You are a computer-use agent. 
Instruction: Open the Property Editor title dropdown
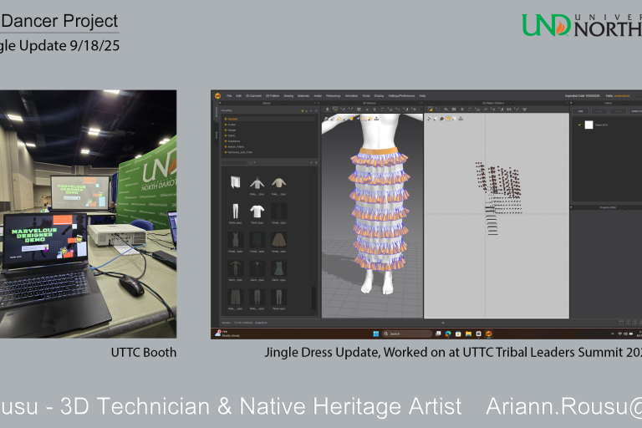(625, 207)
